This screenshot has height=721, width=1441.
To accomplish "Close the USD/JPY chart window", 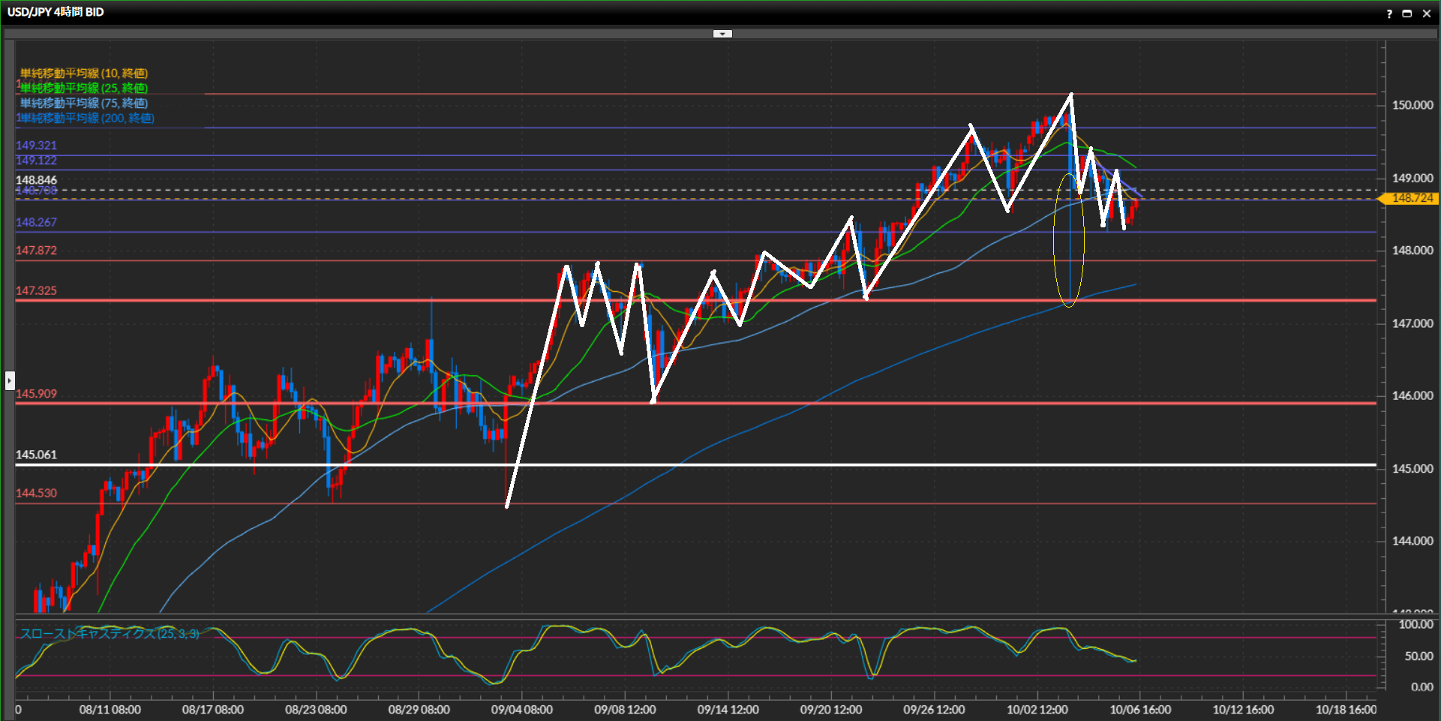I will pos(1427,14).
